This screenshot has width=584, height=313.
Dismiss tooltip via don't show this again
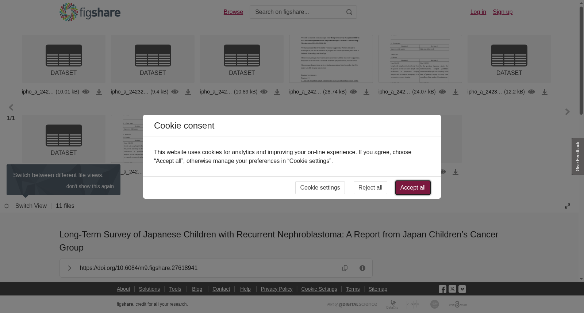[90, 186]
